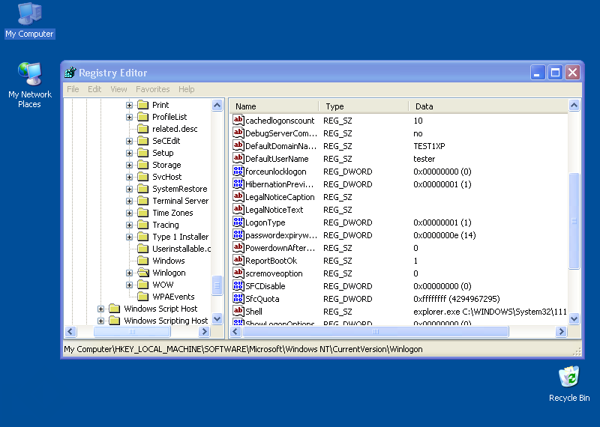Image resolution: width=600 pixels, height=427 pixels.
Task: Click the string icon beside scremoveoption
Action: [x=238, y=273]
